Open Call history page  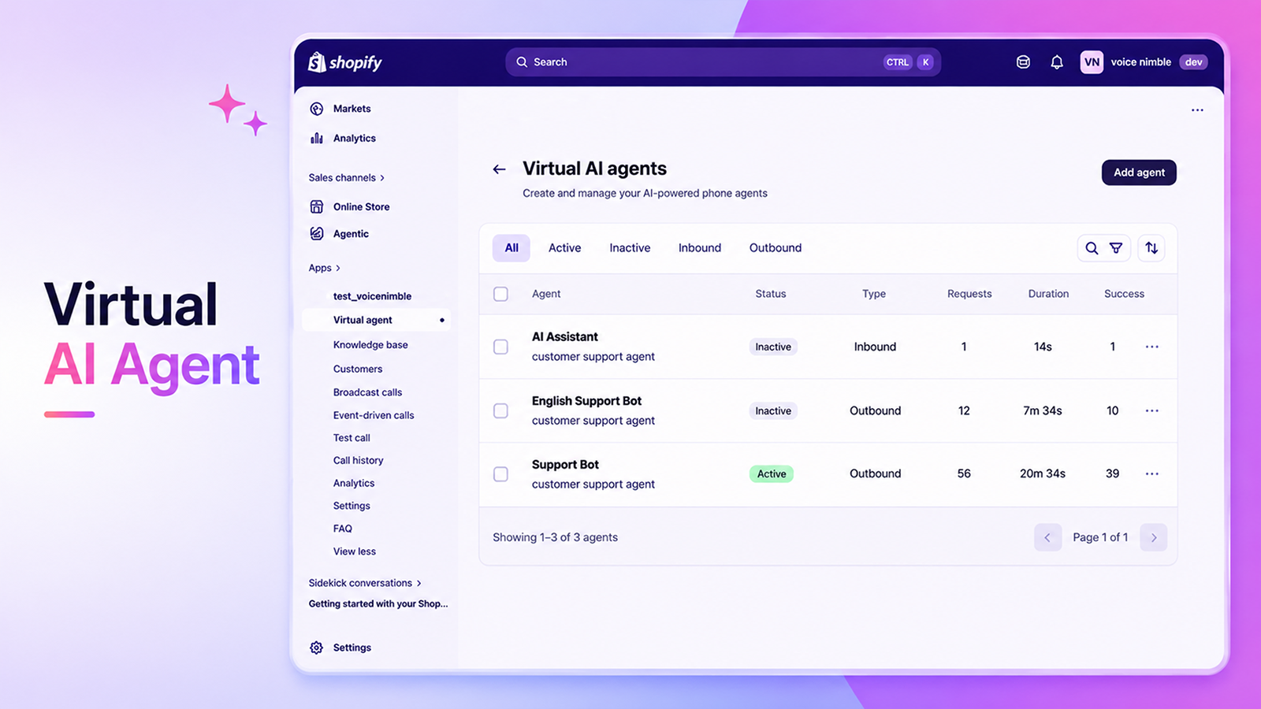[358, 460]
